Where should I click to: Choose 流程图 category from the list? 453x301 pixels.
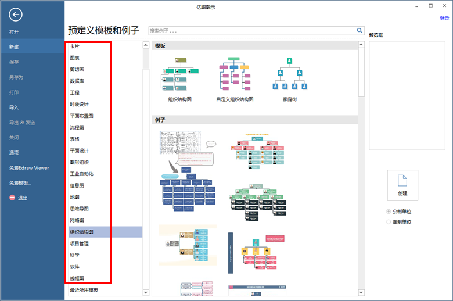[x=77, y=127]
